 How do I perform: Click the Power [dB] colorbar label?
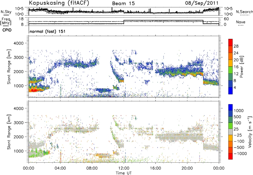[x=242, y=67]
